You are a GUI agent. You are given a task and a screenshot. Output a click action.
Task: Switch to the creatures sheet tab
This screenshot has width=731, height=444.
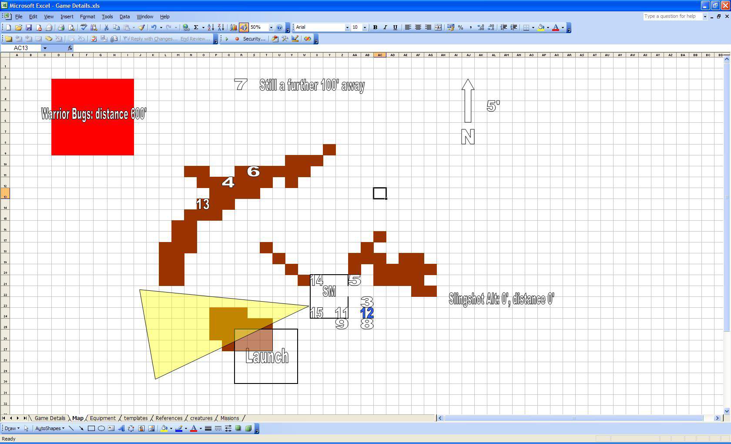(x=201, y=418)
